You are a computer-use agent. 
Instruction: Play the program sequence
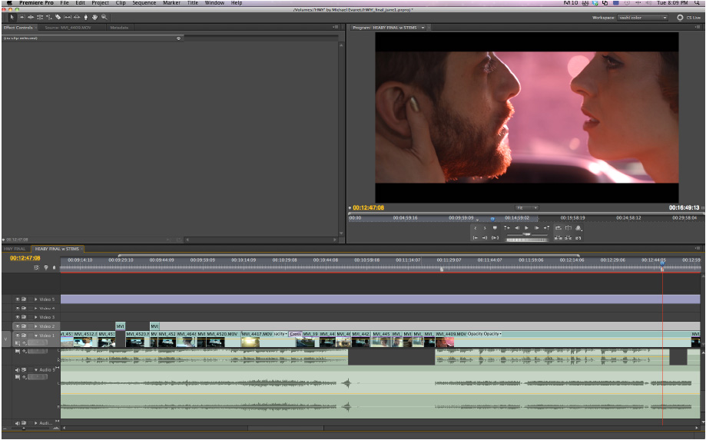[x=526, y=228]
